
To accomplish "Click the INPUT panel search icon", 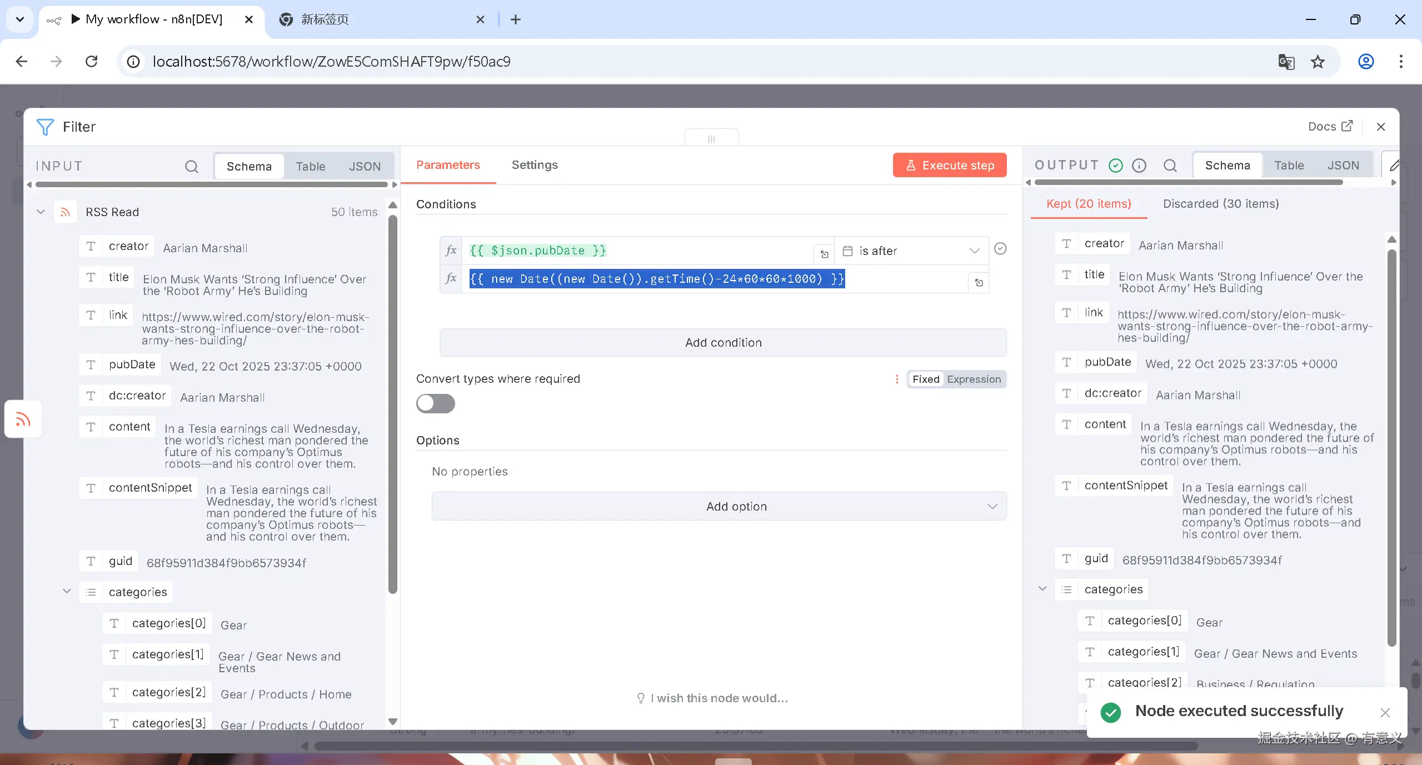I will point(191,167).
